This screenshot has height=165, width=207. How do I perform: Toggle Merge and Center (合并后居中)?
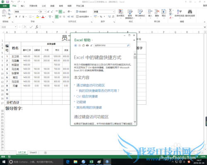pos(83,16)
